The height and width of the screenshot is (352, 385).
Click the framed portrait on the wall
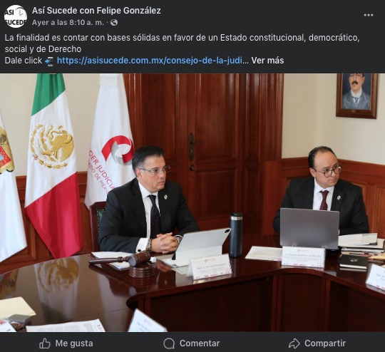(357, 95)
